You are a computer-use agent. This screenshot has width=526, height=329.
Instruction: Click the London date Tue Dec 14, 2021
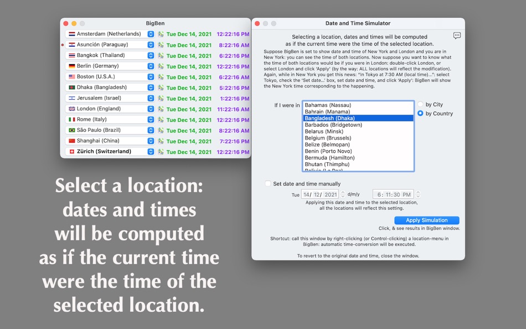pyautogui.click(x=189, y=109)
